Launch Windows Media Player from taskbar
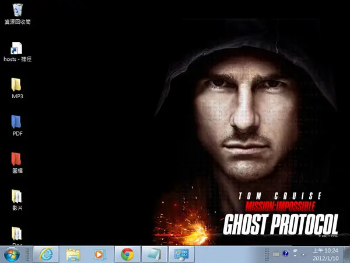Viewport: 350px width, 263px height. (100, 254)
